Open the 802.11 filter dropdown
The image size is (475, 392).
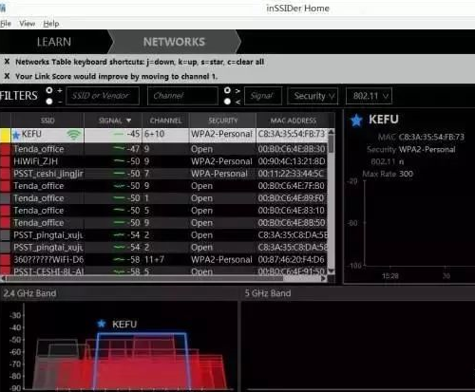click(369, 96)
